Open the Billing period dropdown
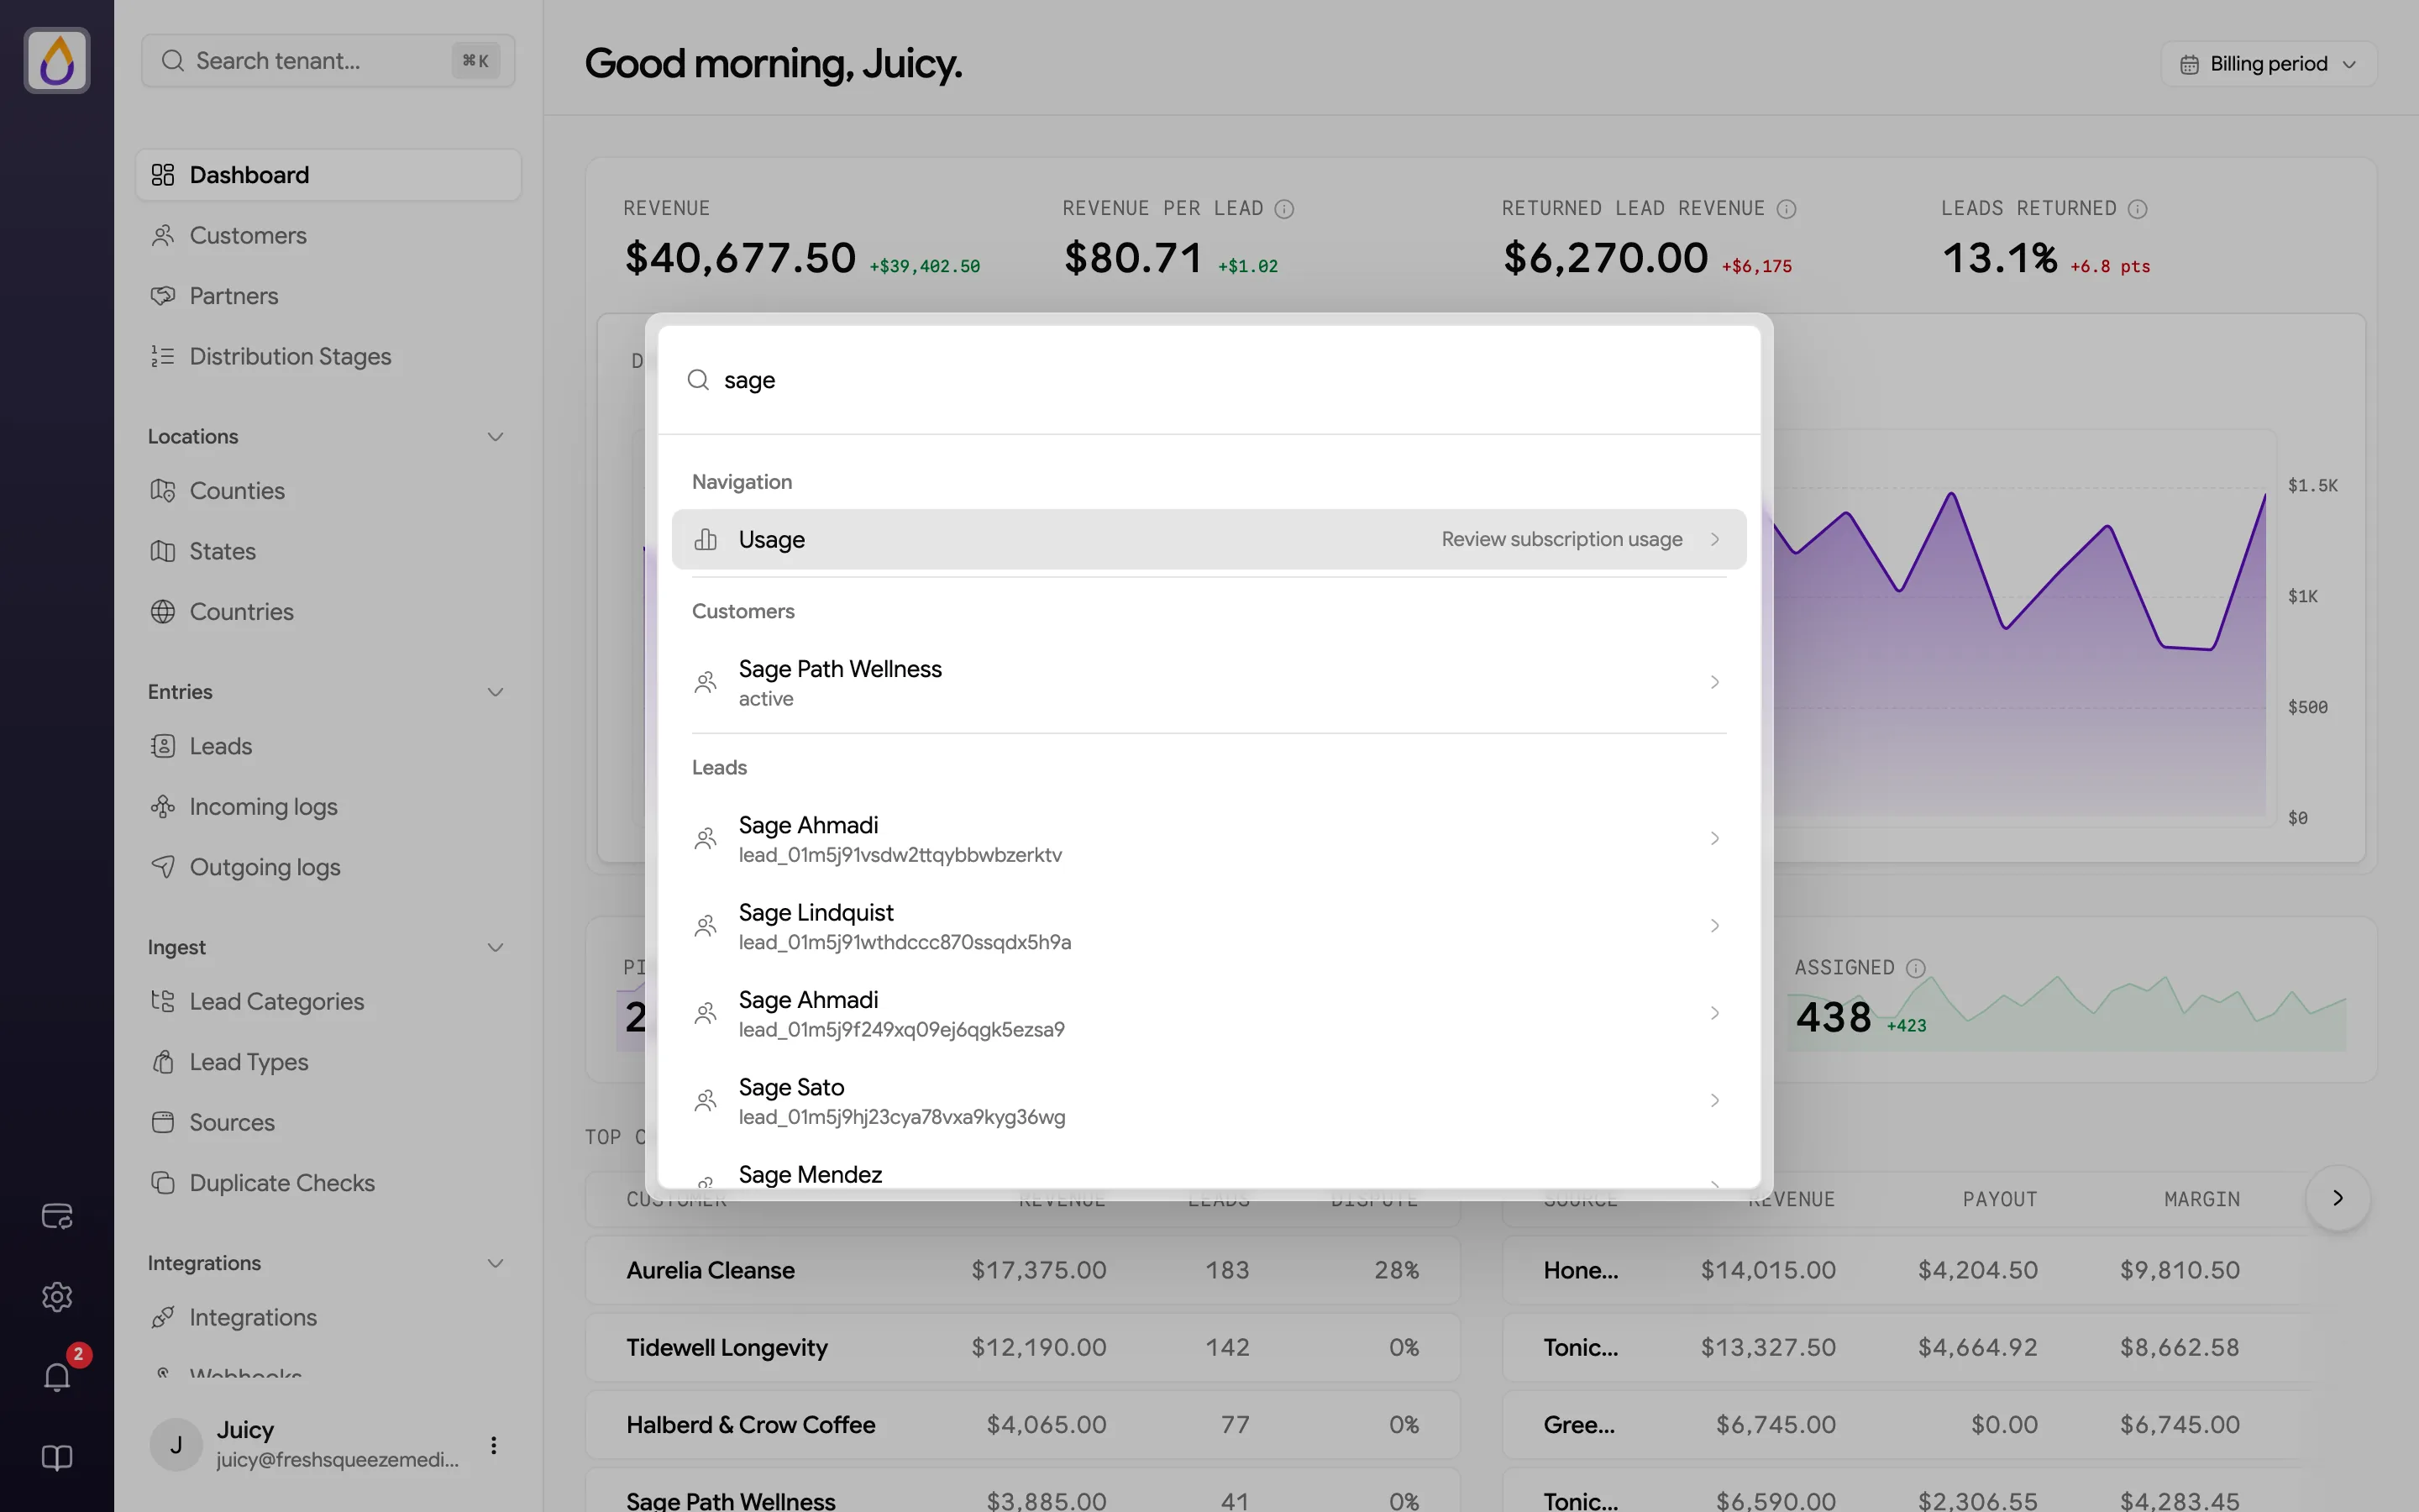2419x1512 pixels. pyautogui.click(x=2268, y=64)
